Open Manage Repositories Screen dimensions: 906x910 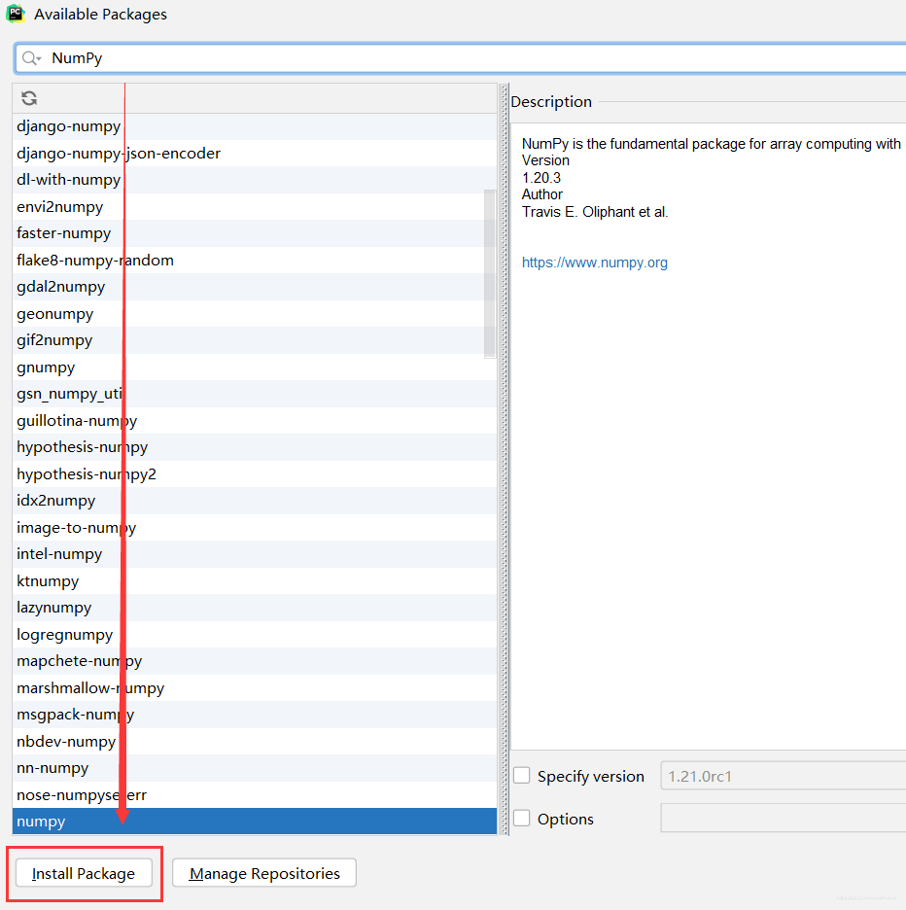[x=264, y=873]
